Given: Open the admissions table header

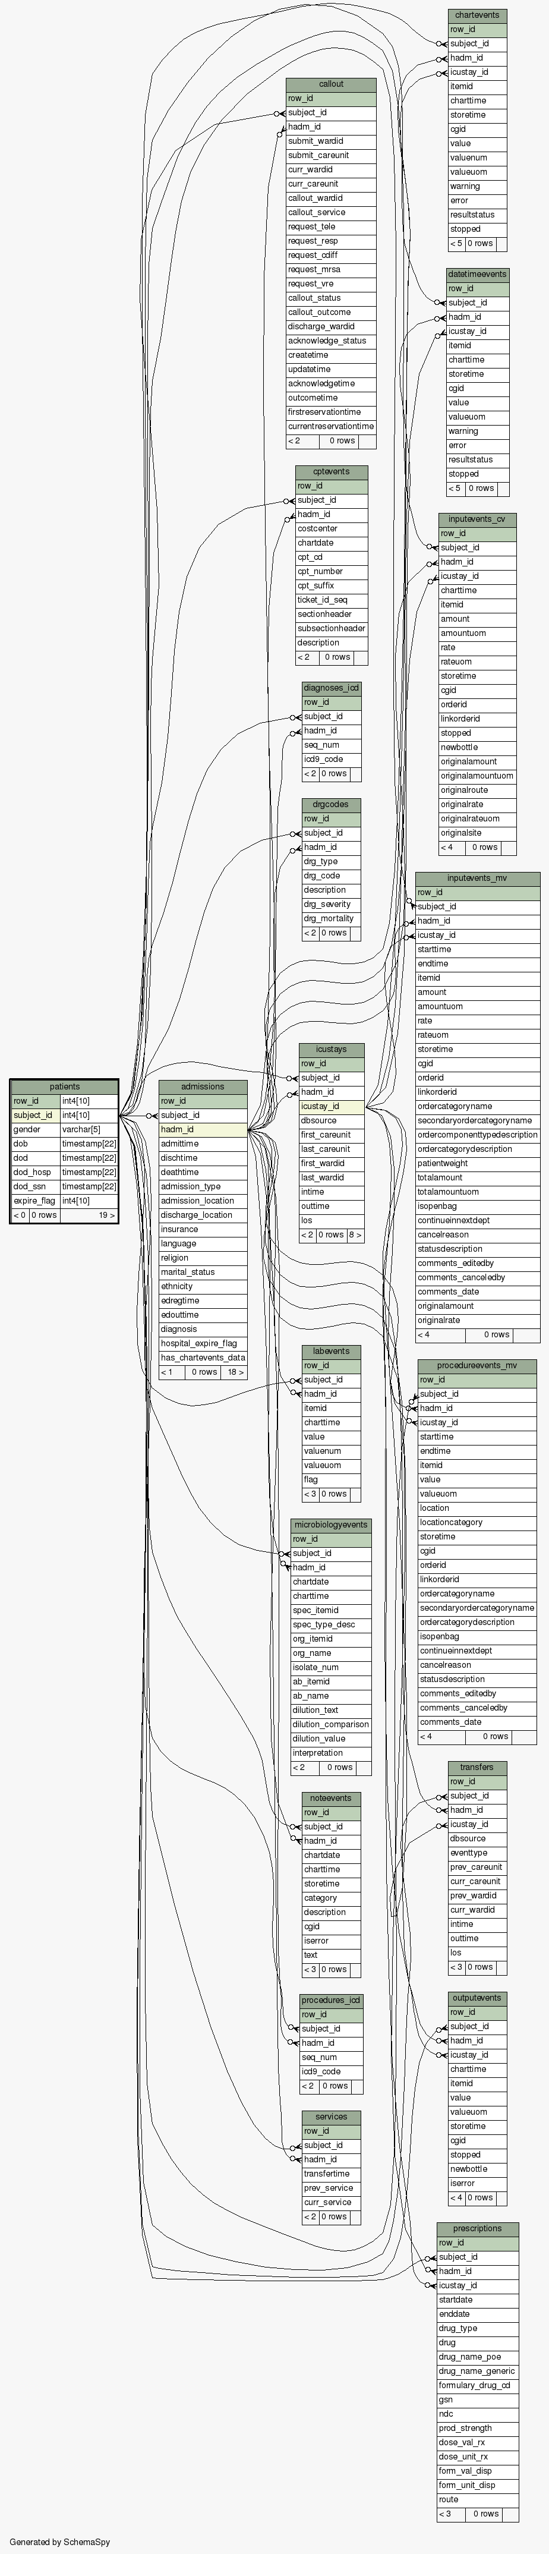Looking at the screenshot, I should pos(202,1087).
